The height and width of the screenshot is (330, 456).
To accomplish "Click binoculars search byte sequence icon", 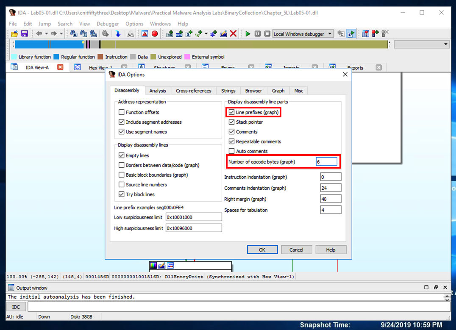I will pyautogui.click(x=93, y=34).
